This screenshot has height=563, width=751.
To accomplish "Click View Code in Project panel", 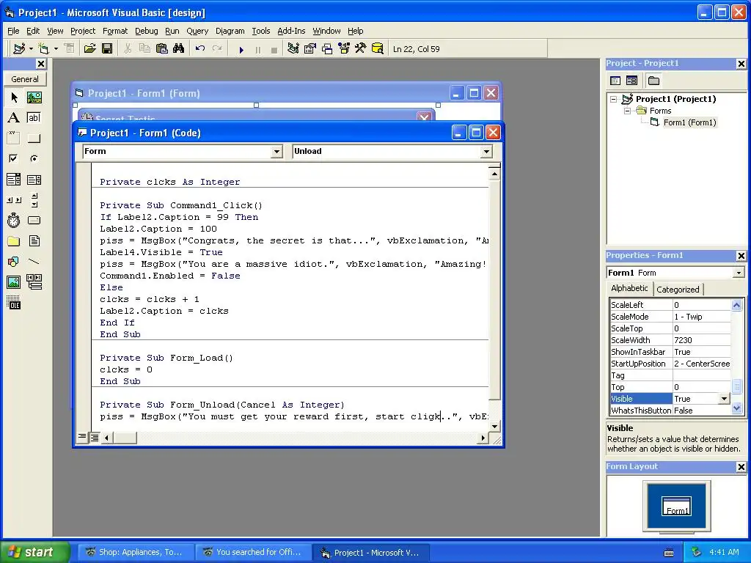I will [615, 81].
